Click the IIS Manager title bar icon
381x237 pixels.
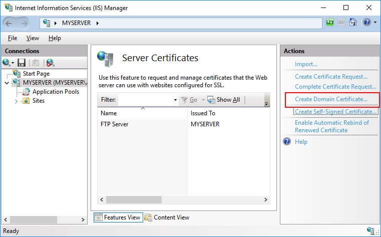pyautogui.click(x=9, y=8)
